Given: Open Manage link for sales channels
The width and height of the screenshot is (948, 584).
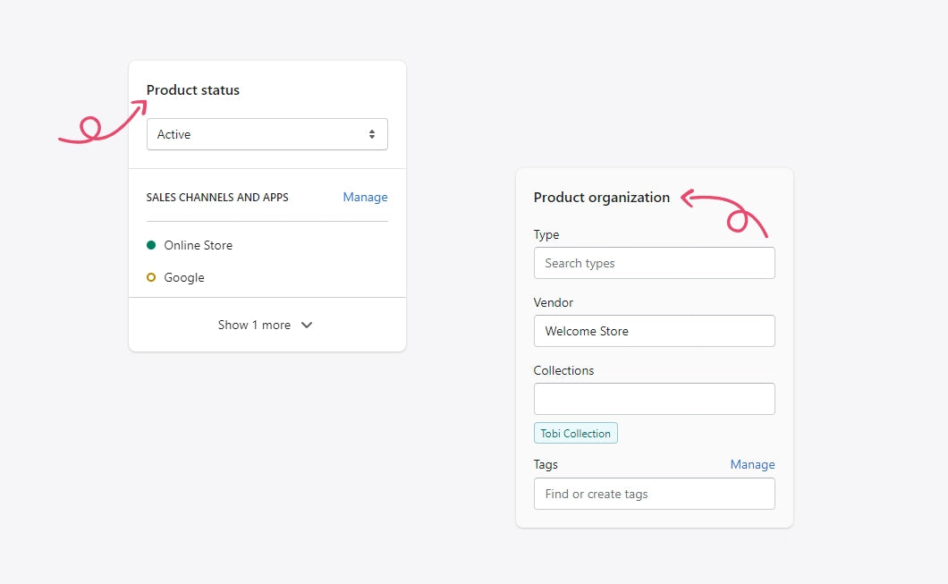Looking at the screenshot, I should (x=365, y=197).
